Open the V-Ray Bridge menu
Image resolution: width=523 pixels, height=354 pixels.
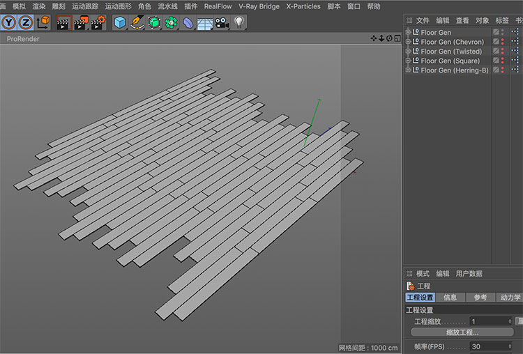click(259, 6)
